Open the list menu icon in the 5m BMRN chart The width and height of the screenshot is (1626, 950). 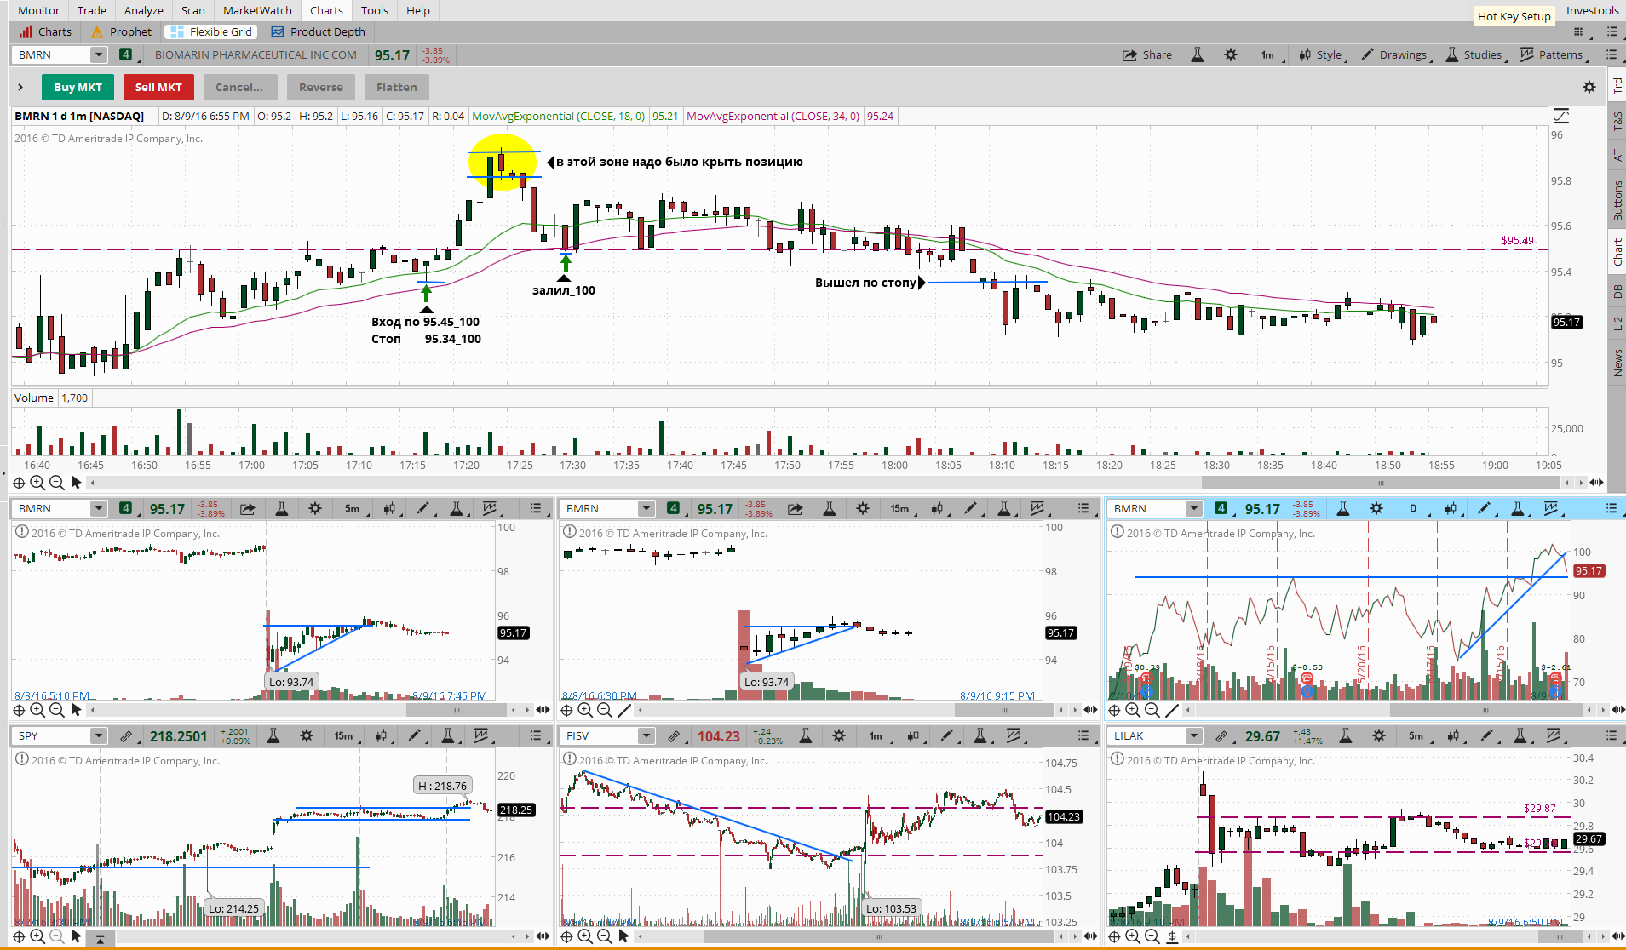tap(536, 508)
